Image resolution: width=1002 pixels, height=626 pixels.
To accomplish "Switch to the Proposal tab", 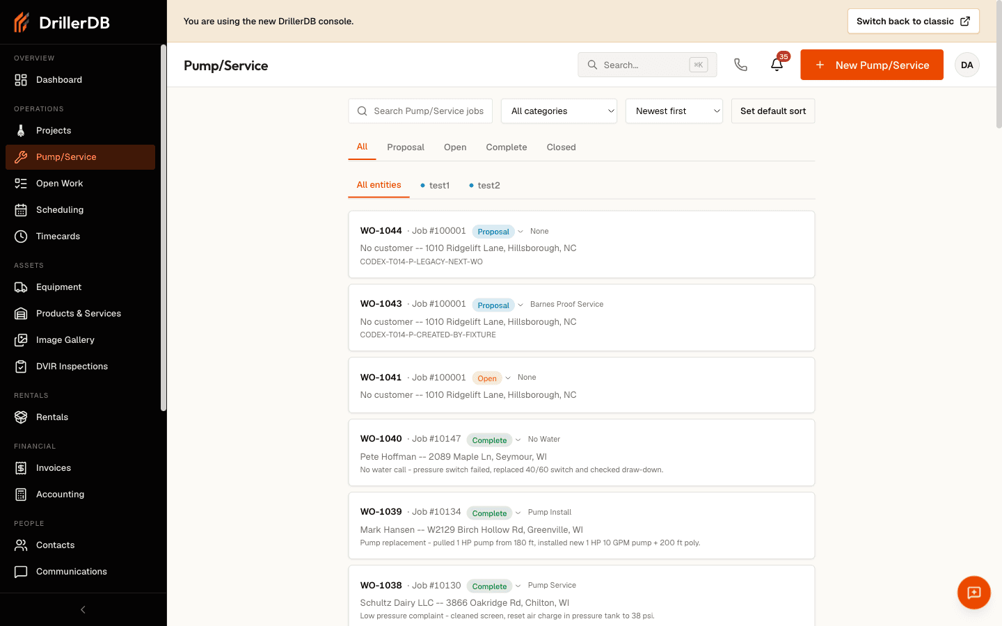I will 406,147.
